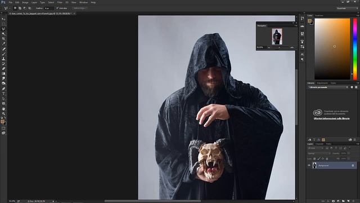Select the Zoom tool
This screenshot has height=203, width=360.
point(3,114)
